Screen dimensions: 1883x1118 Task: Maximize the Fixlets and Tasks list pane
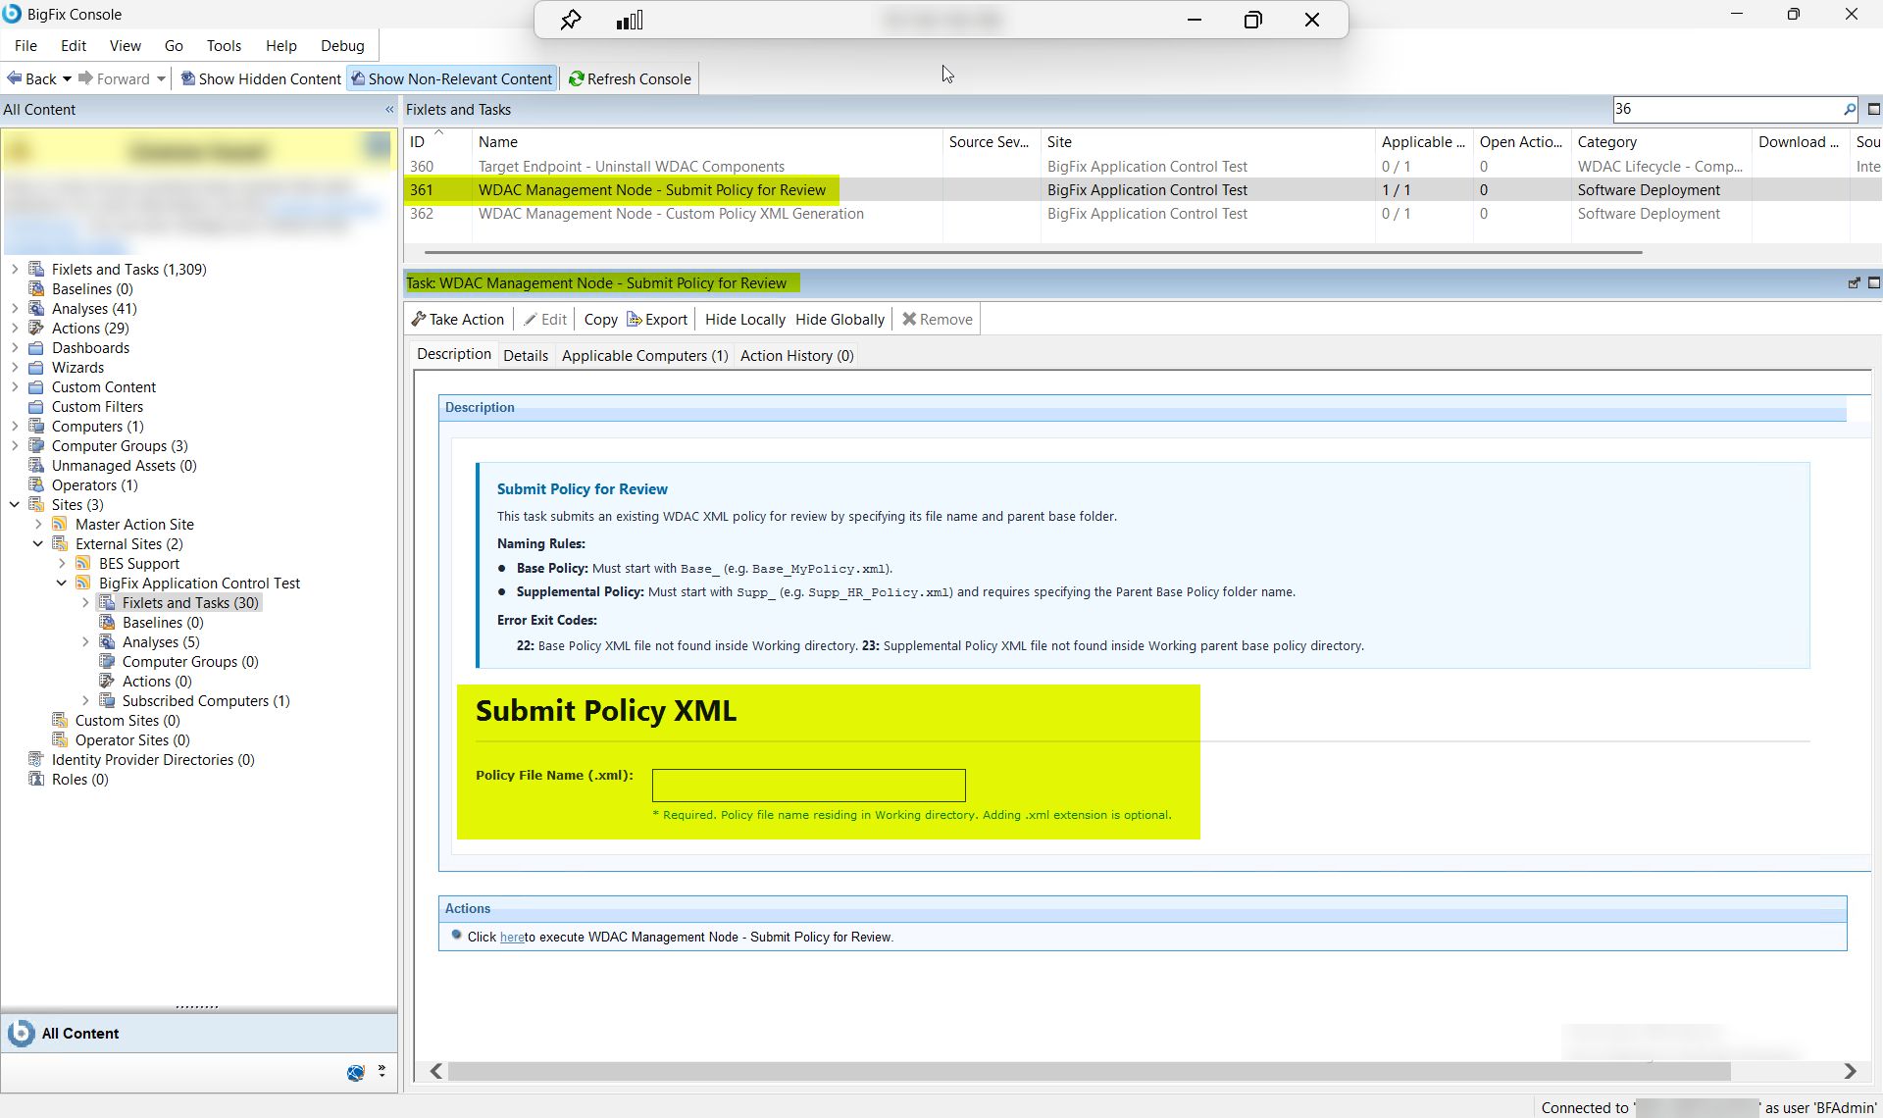tap(1873, 109)
